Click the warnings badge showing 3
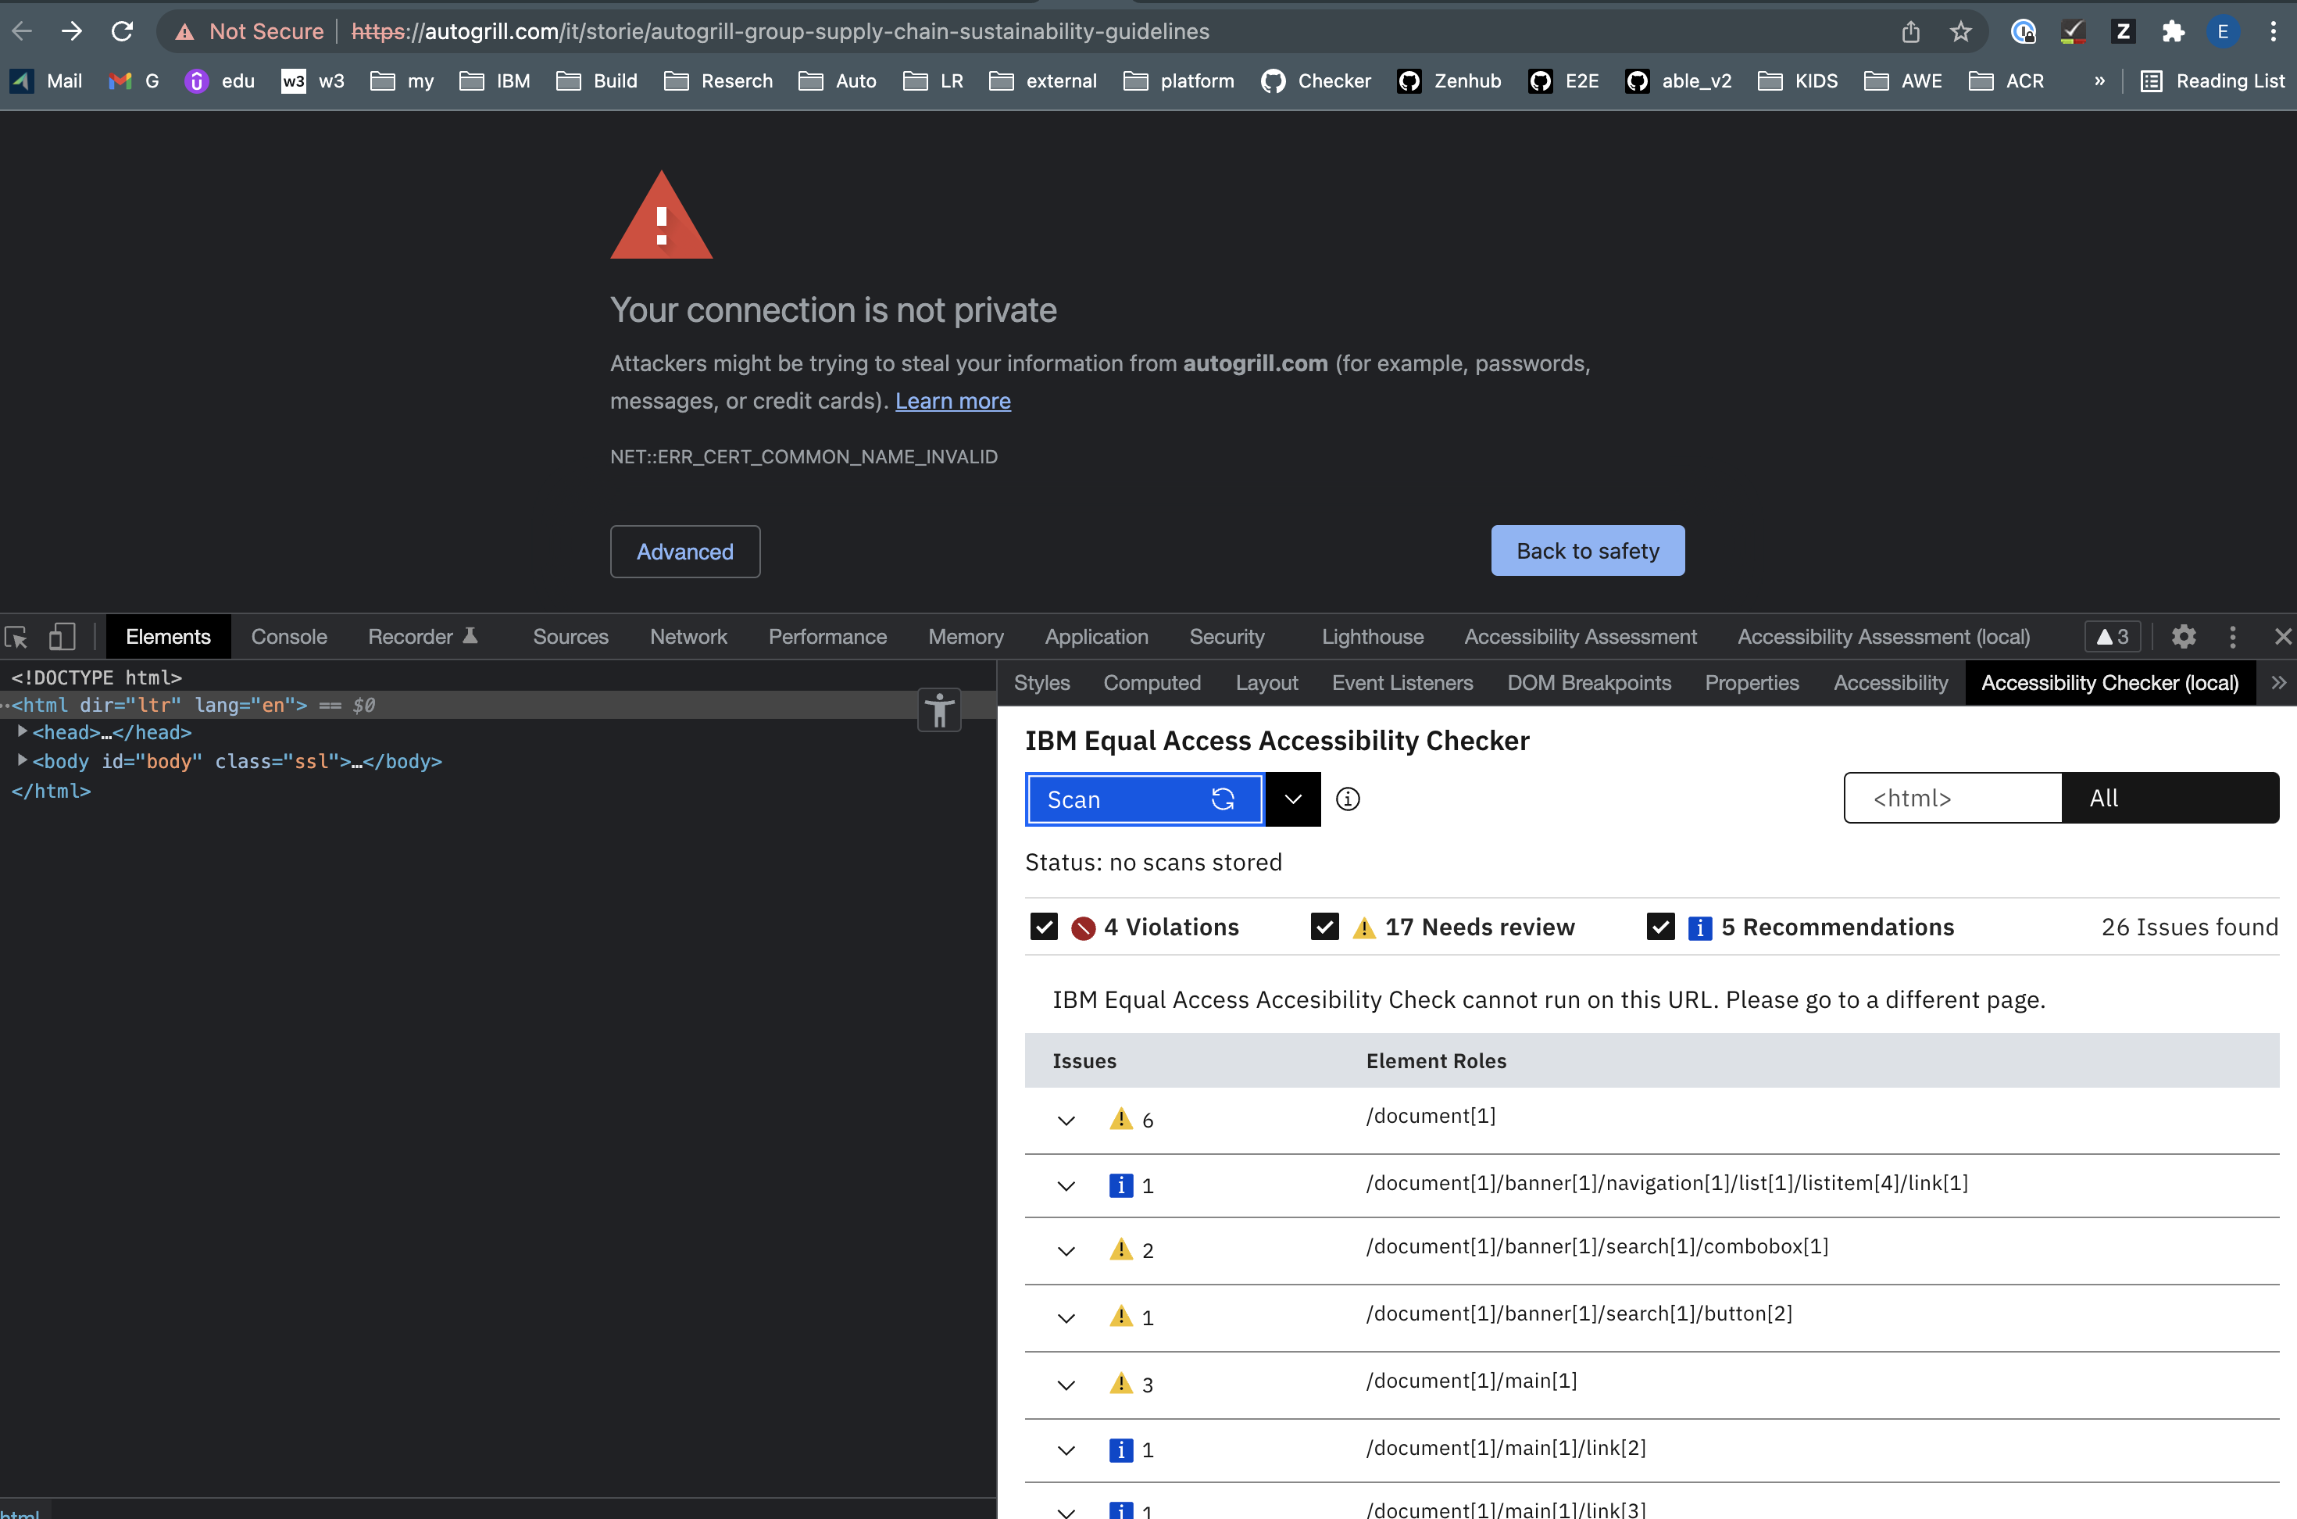This screenshot has height=1519, width=2297. pyautogui.click(x=2112, y=637)
